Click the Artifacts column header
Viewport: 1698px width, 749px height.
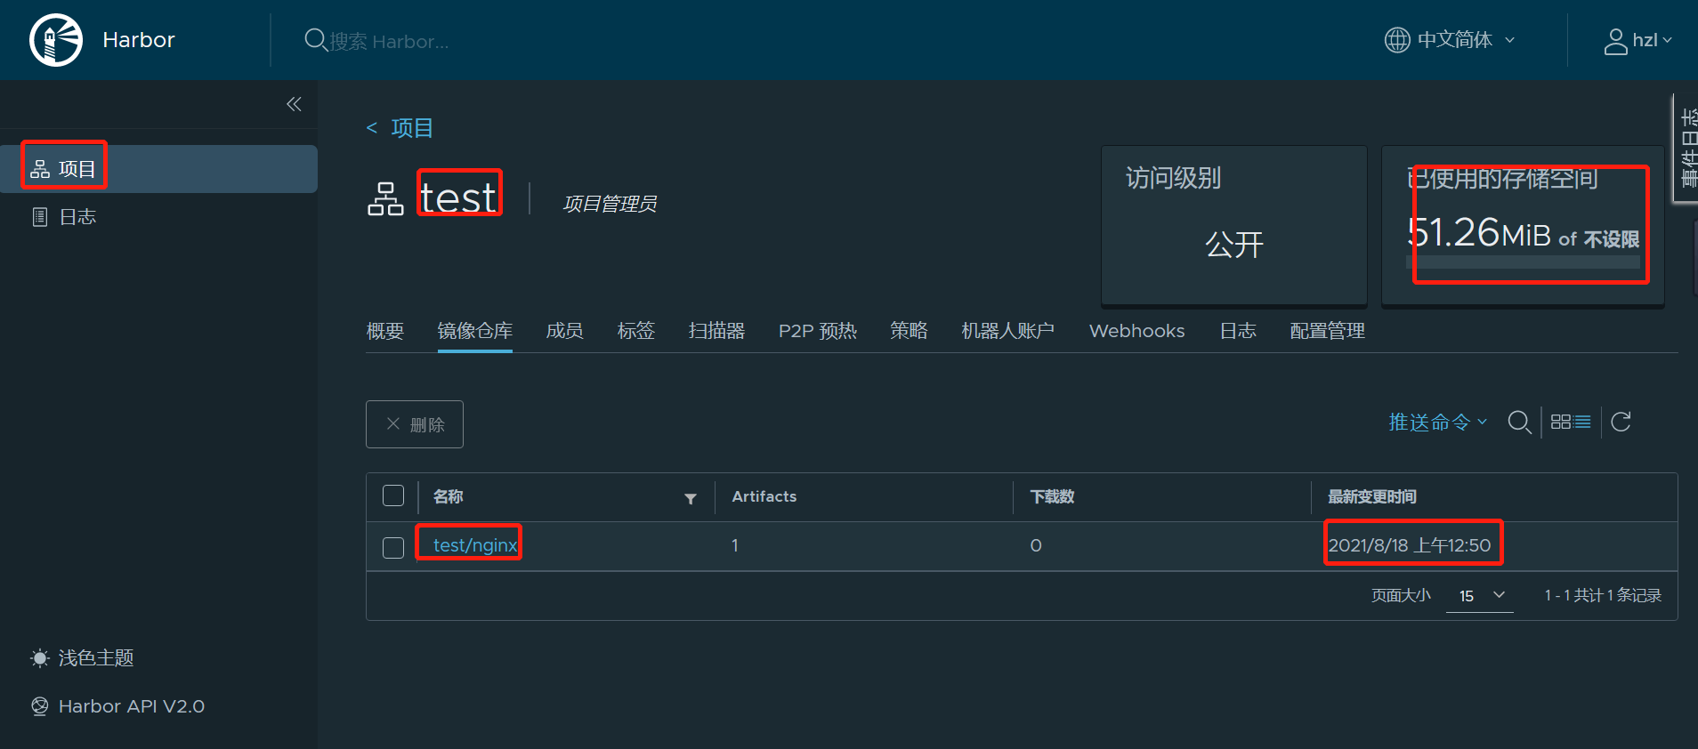pyautogui.click(x=764, y=496)
